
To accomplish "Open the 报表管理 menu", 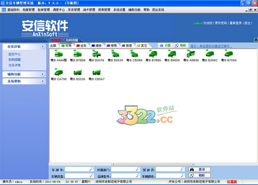I will 104,10.
